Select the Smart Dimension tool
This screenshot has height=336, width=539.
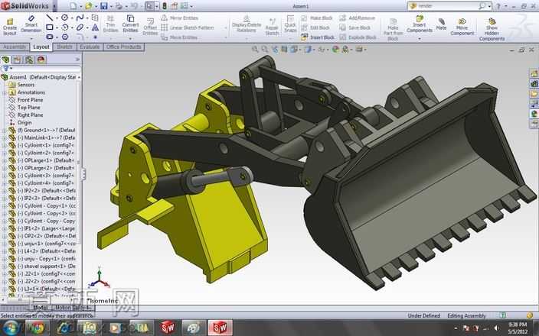point(31,24)
